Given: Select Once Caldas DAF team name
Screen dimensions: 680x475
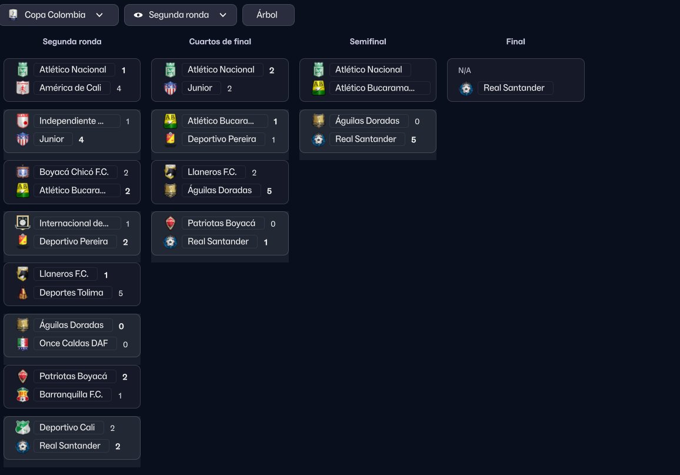Looking at the screenshot, I should 74,343.
